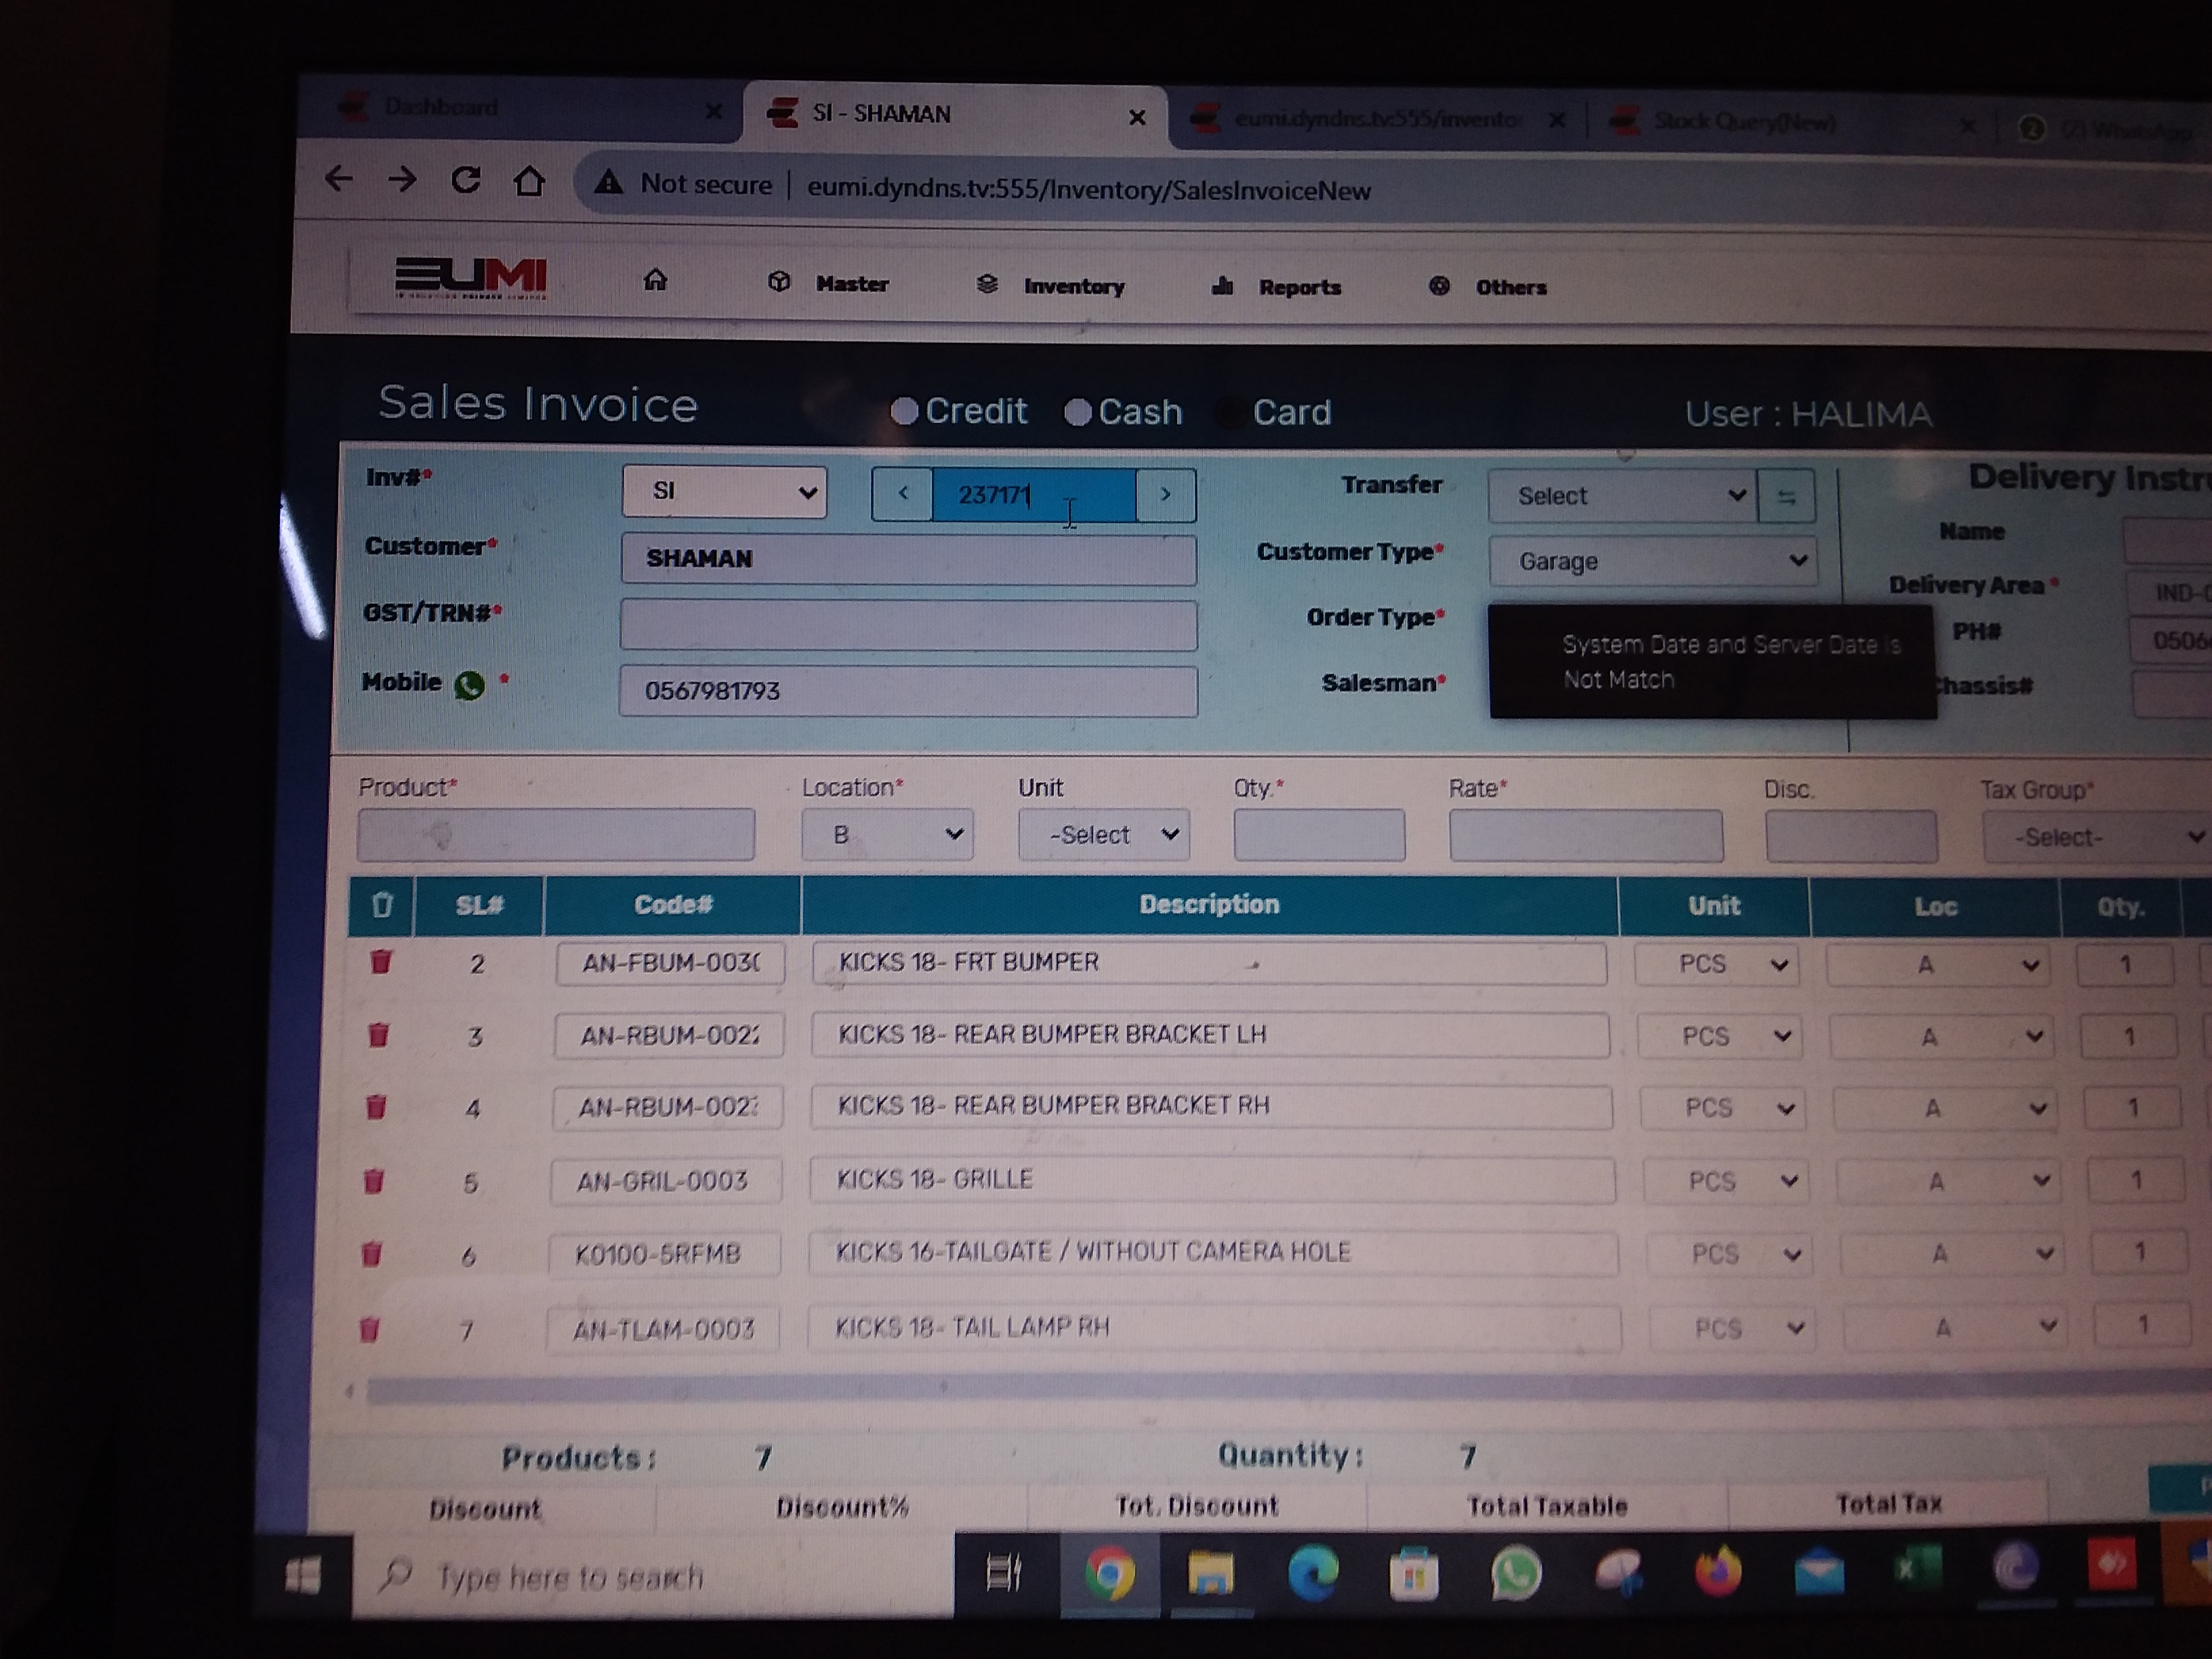Switch to the Stock Query(New) tab

[x=1780, y=123]
